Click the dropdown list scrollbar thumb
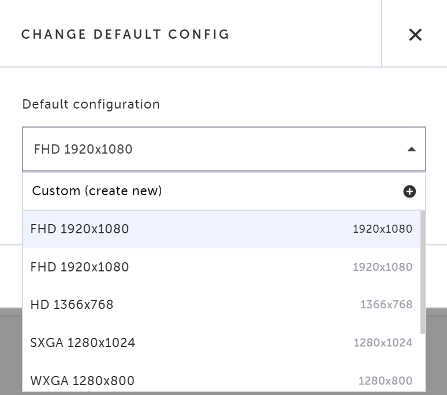This screenshot has width=447, height=395. pos(423,272)
